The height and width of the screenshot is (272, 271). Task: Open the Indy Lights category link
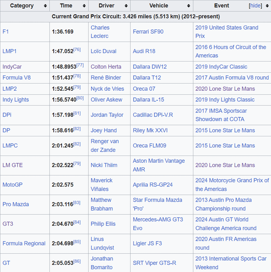(x=16, y=100)
